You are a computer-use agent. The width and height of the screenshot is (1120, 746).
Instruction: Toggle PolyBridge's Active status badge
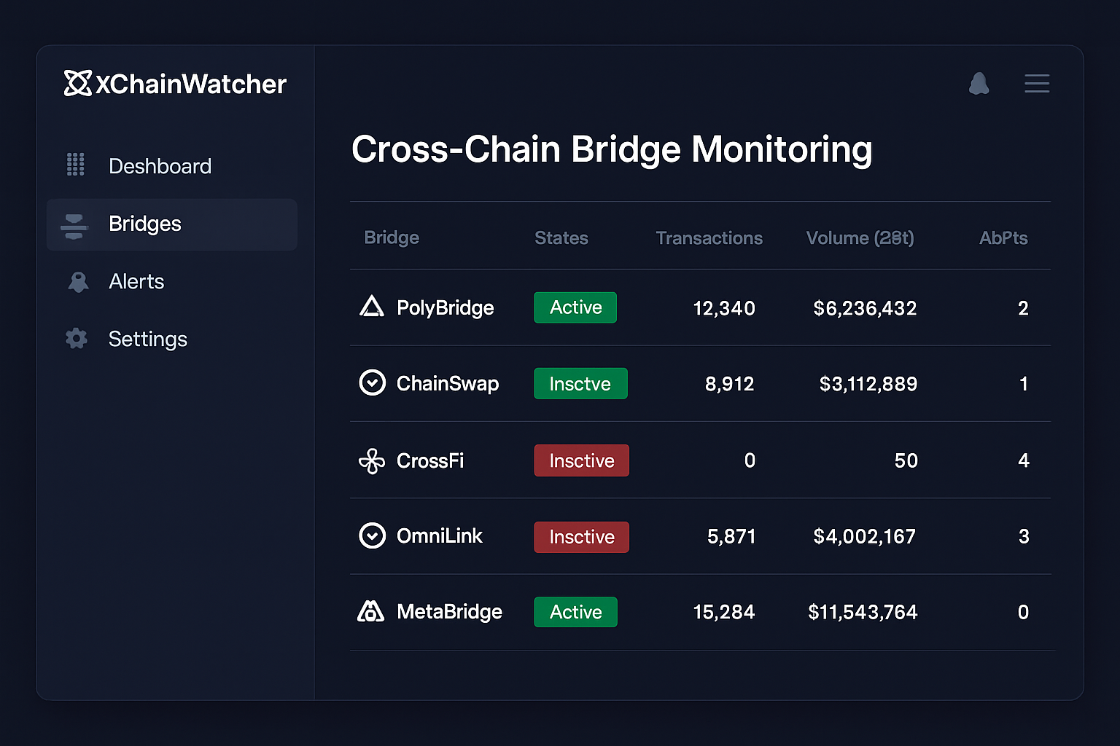coord(575,307)
